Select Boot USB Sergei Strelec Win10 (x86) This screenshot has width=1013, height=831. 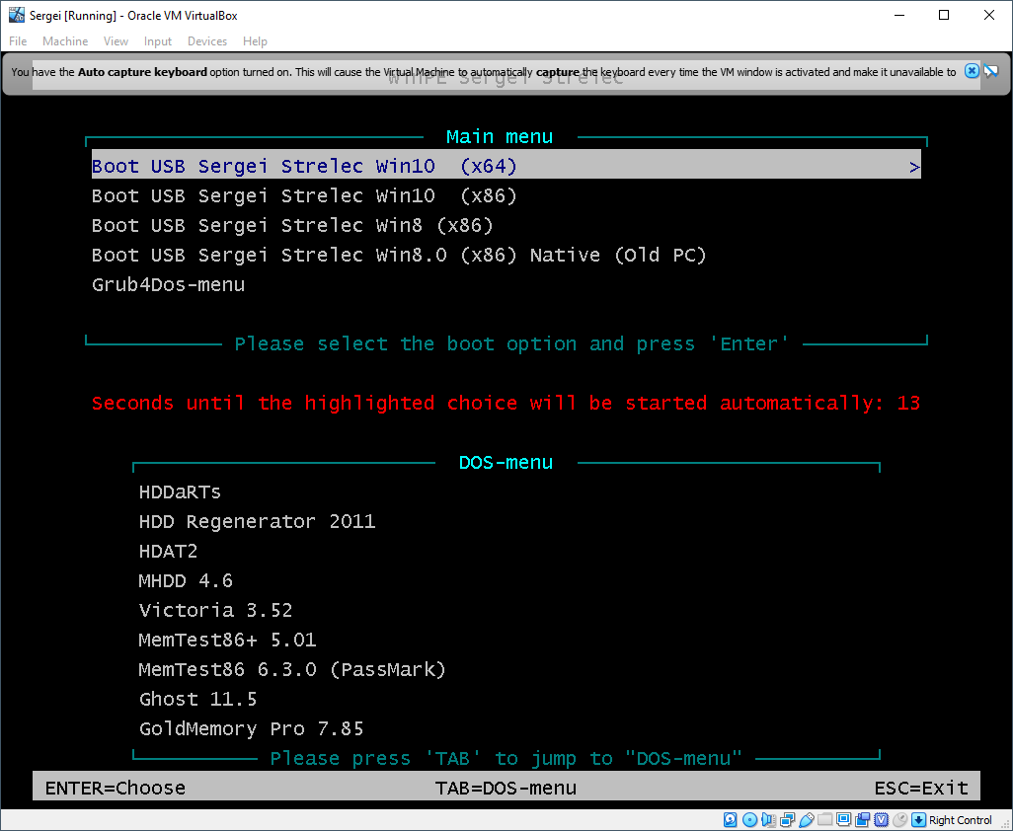pos(304,195)
